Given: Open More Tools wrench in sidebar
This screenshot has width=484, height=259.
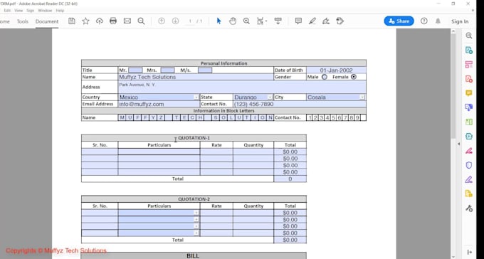Looking at the screenshot, I should 468,208.
